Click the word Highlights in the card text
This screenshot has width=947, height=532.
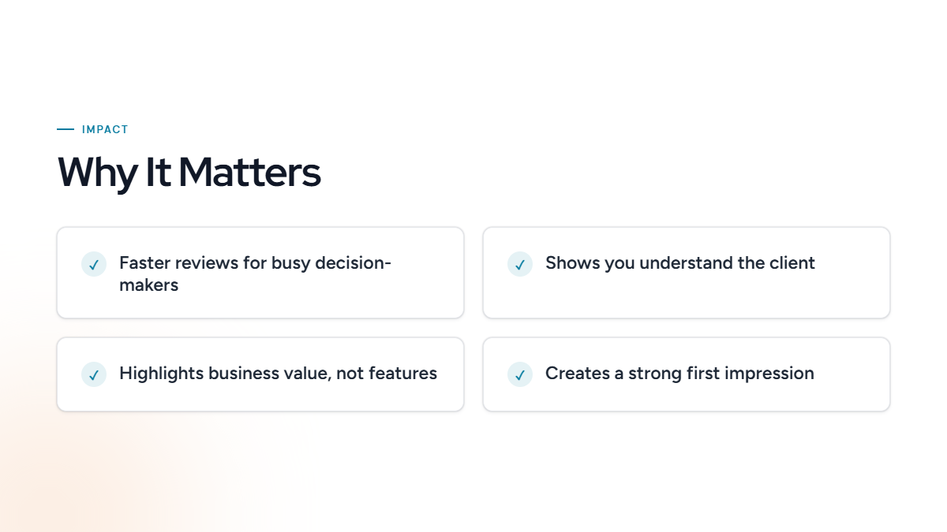(161, 373)
